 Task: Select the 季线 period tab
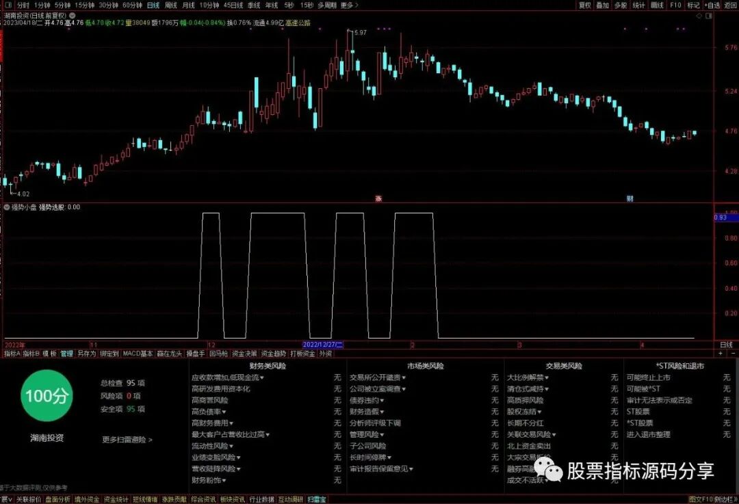pos(254,5)
